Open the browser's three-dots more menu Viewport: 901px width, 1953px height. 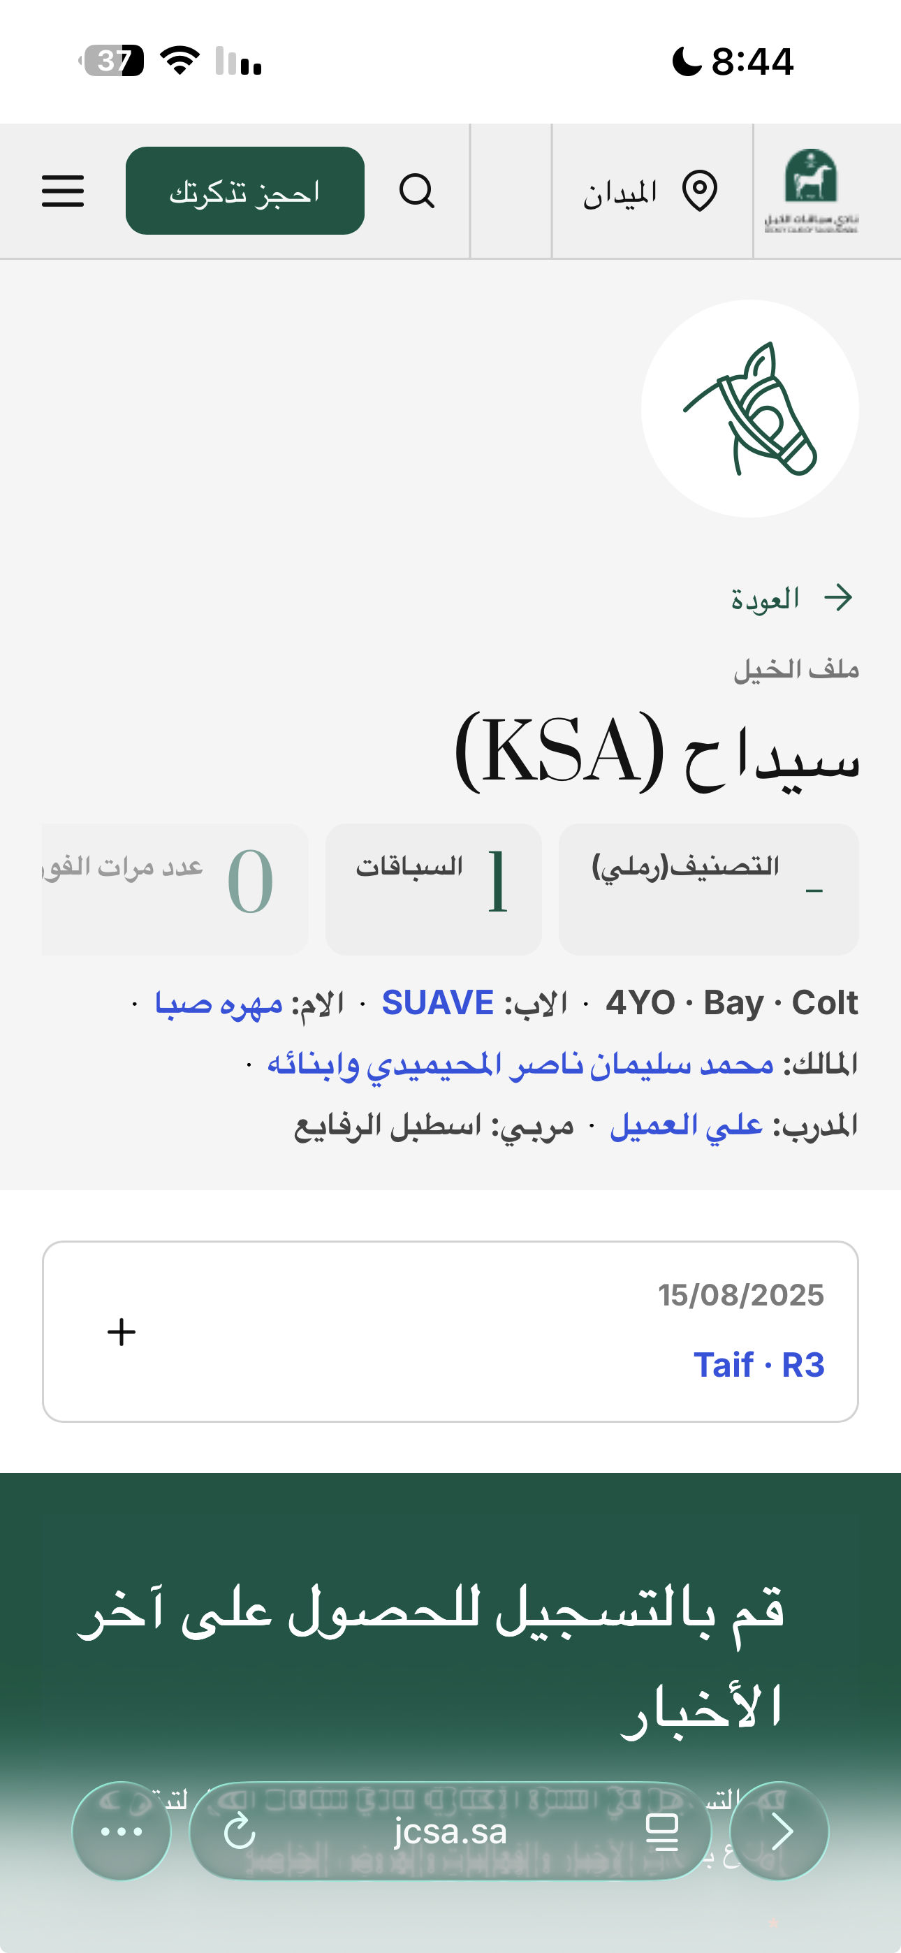[x=122, y=1831]
